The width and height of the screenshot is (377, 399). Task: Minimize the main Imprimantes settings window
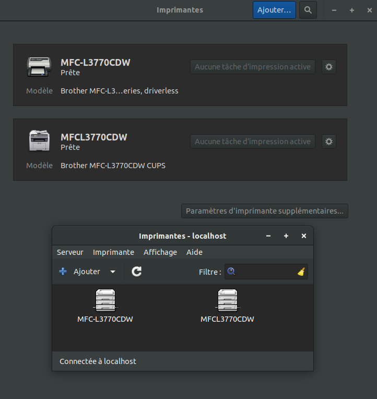tap(334, 10)
